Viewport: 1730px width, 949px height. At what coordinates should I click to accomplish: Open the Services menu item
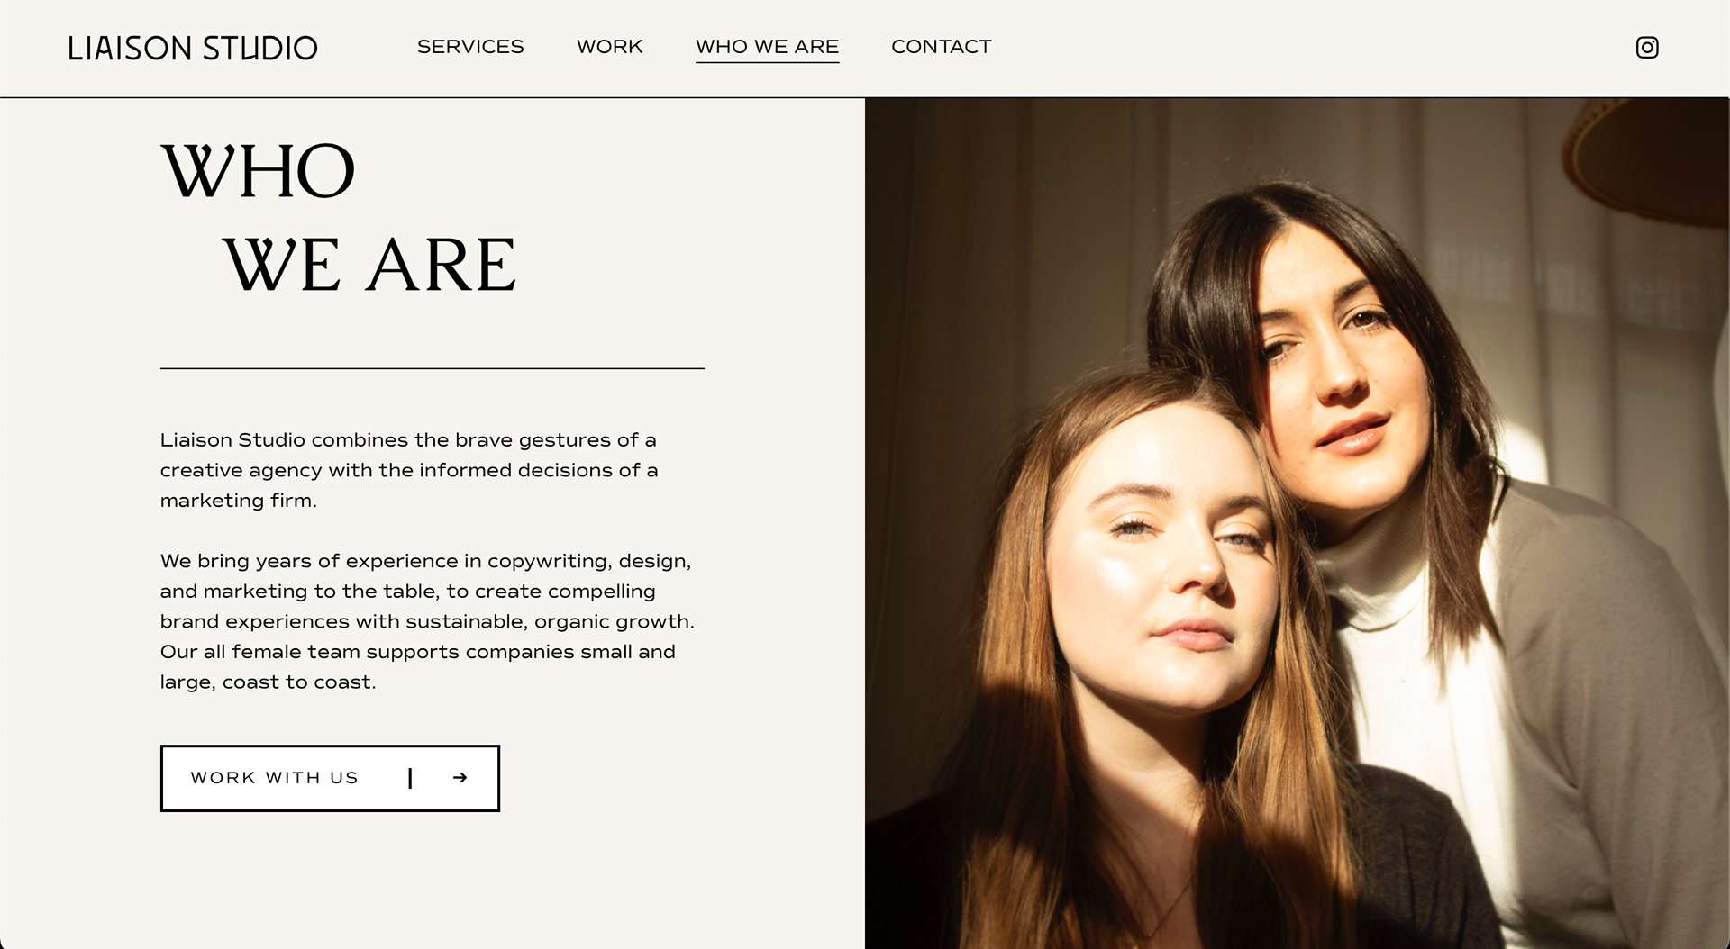(470, 47)
